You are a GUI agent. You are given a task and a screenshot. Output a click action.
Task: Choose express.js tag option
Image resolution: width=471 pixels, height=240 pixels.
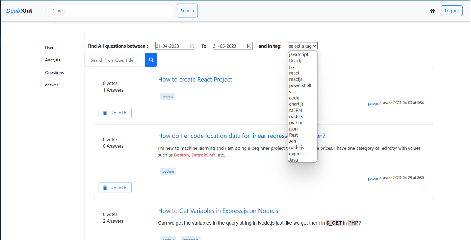(x=299, y=154)
